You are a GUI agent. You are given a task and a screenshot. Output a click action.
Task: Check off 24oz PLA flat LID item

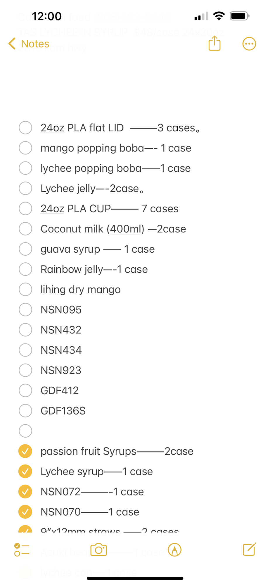[x=25, y=128]
